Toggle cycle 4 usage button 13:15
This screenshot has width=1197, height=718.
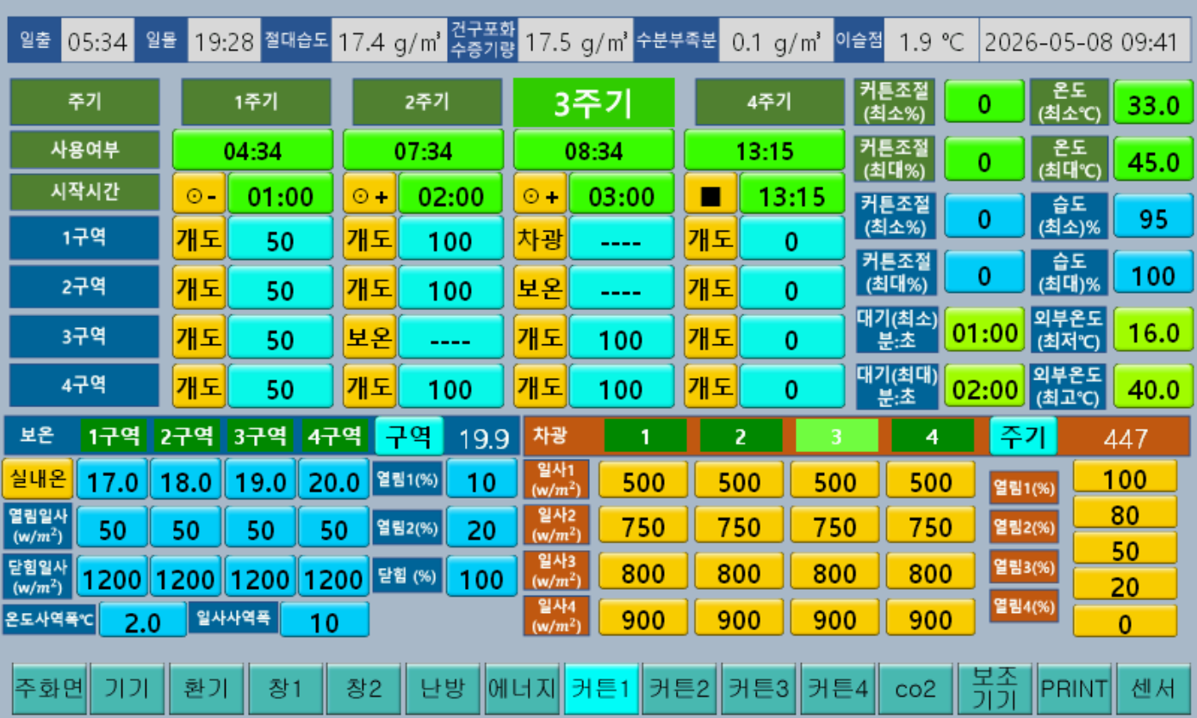[x=765, y=151]
